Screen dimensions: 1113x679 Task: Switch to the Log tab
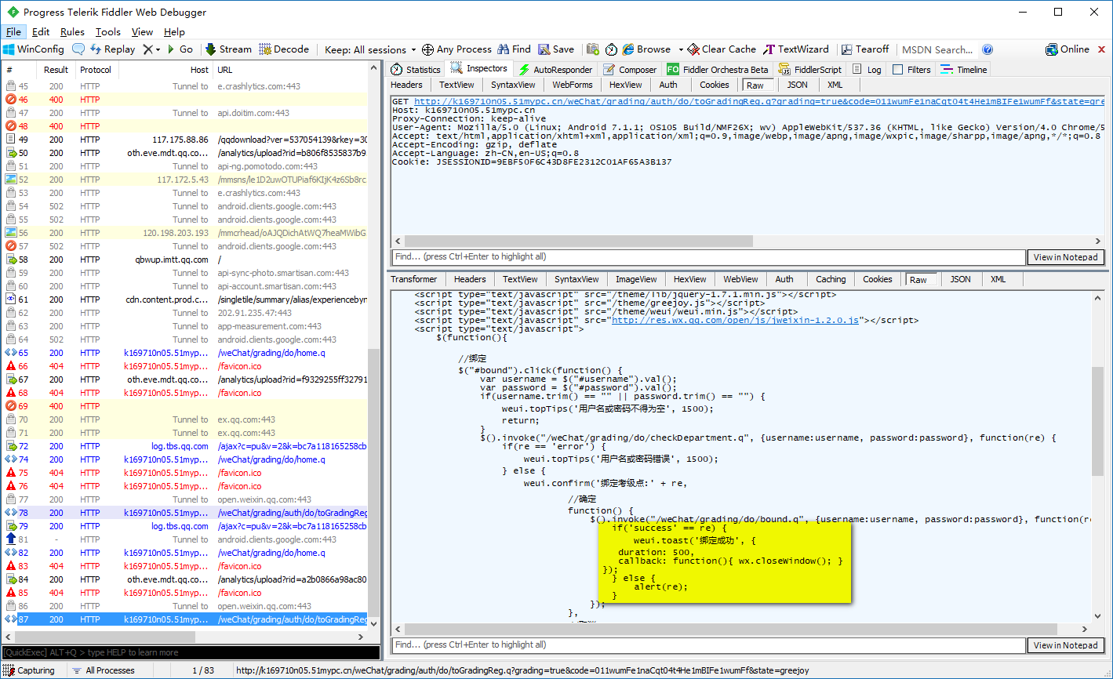pyautogui.click(x=867, y=70)
